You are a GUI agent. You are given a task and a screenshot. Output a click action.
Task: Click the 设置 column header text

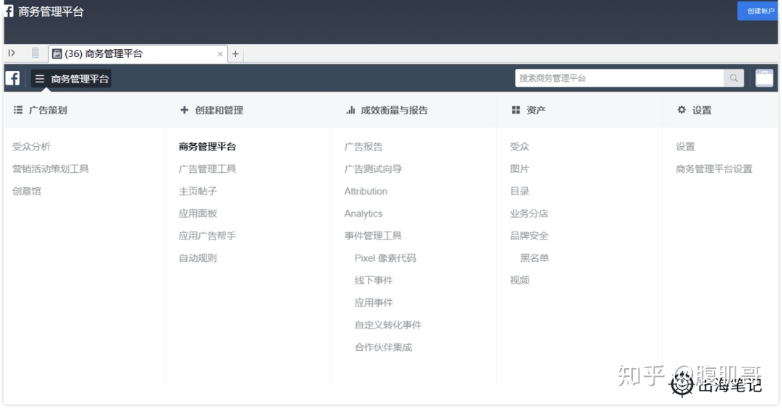click(702, 110)
